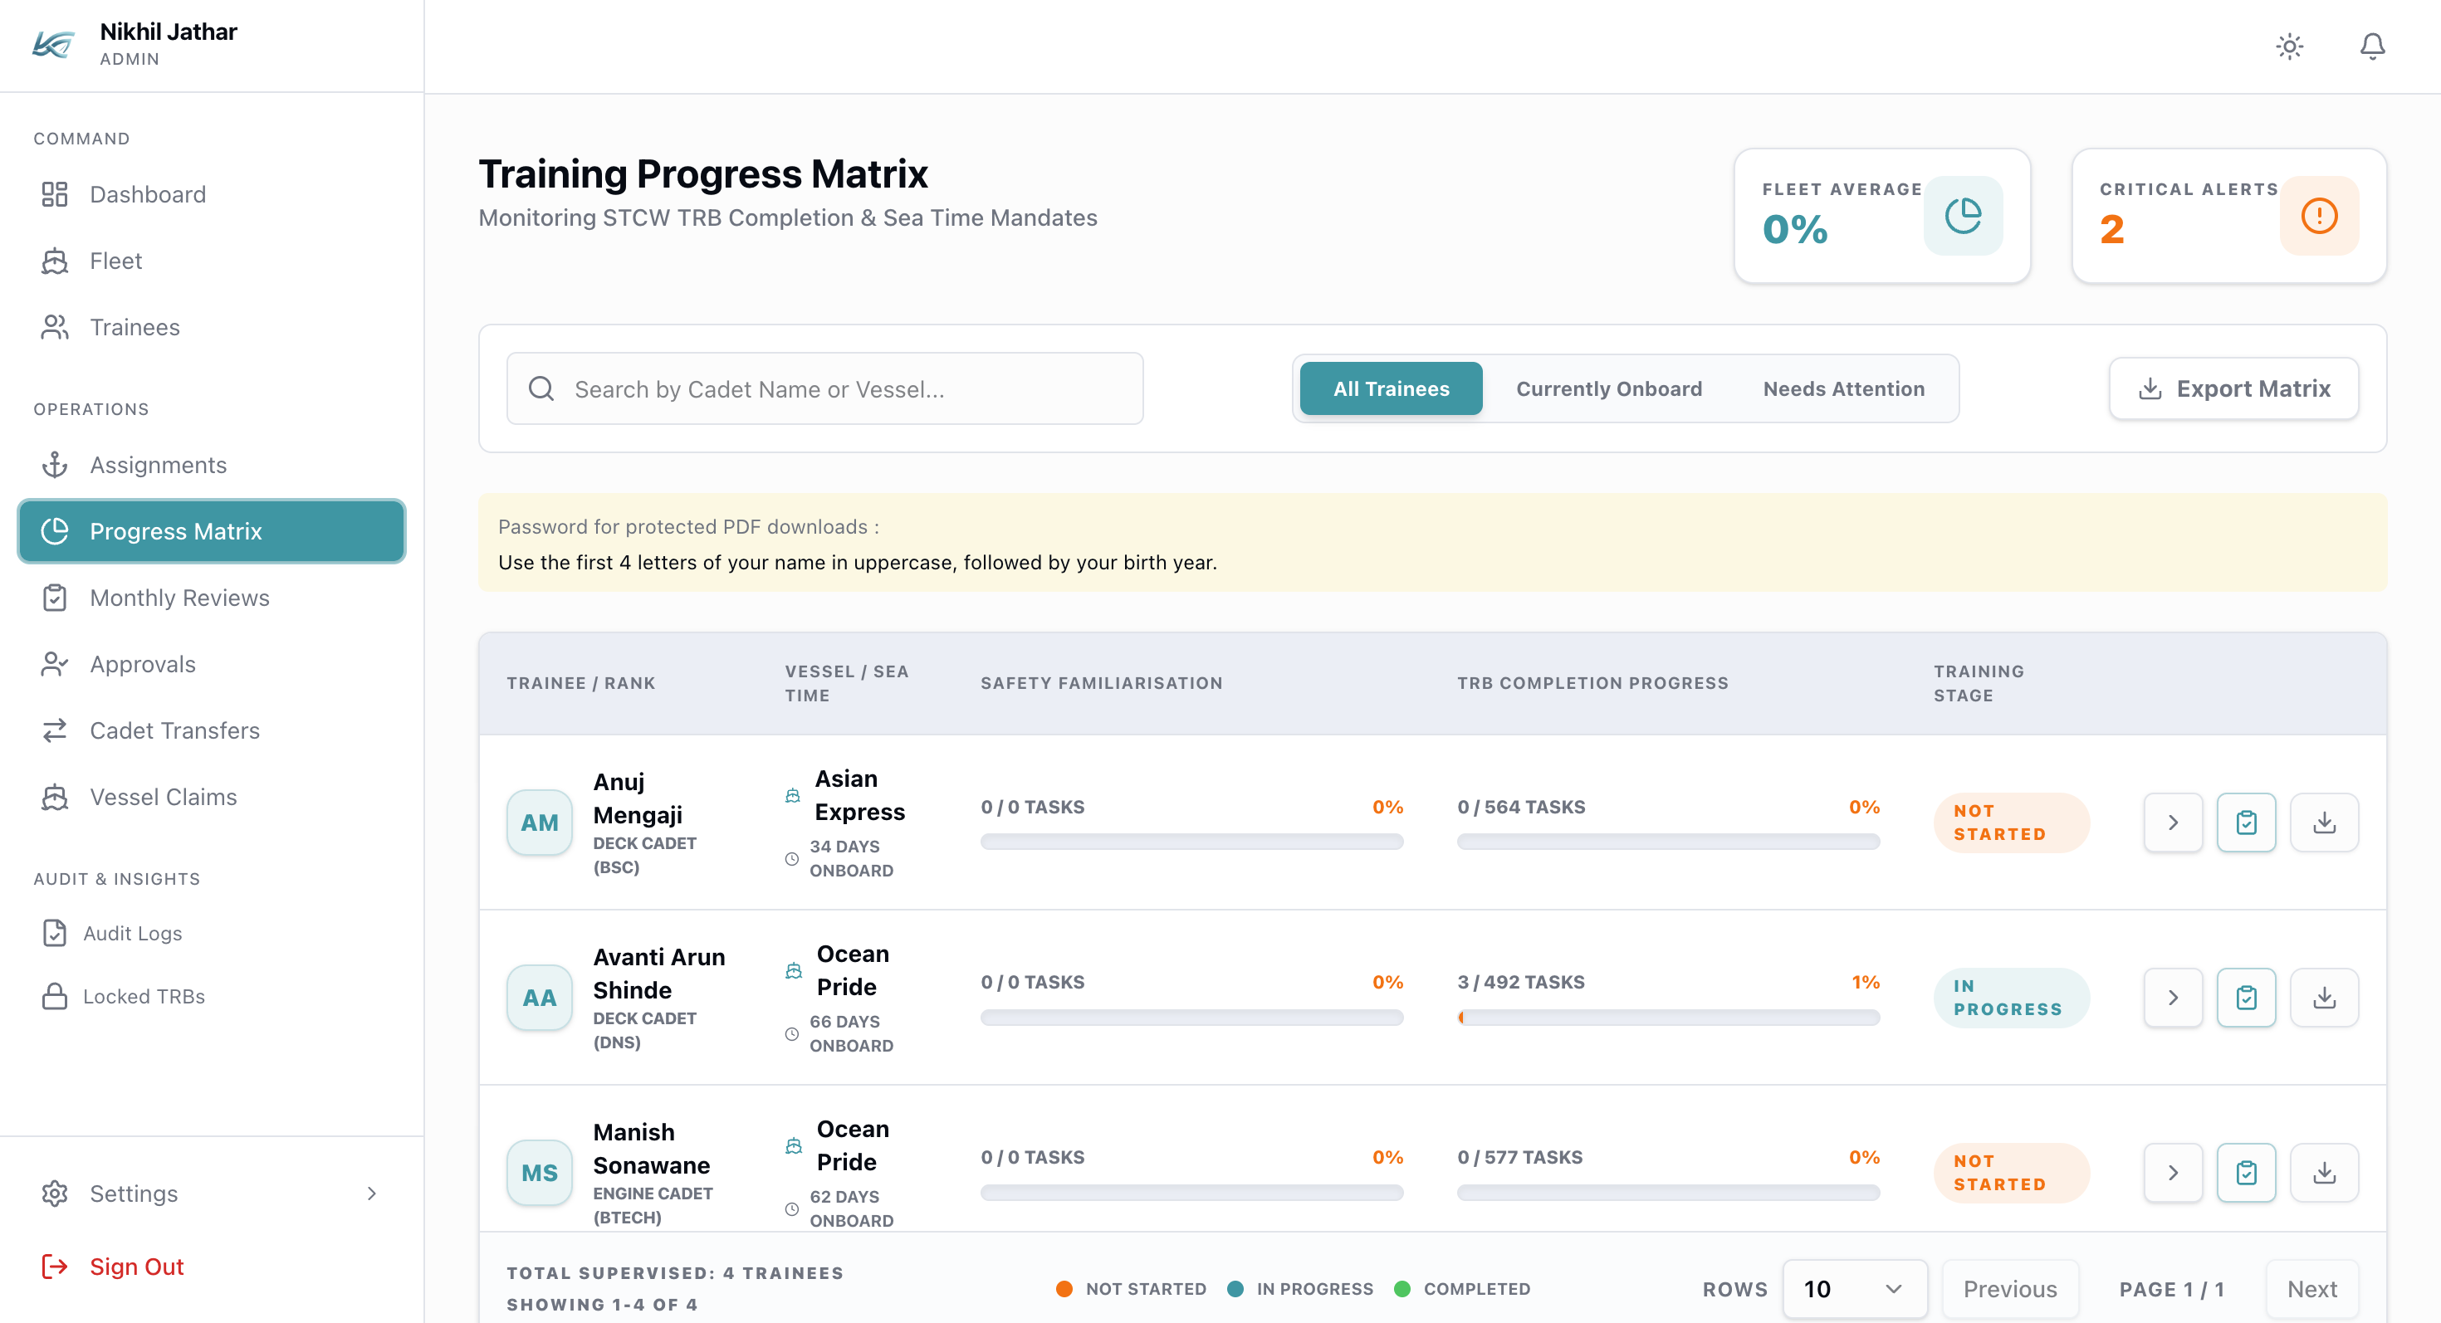2441x1323 pixels.
Task: Open Dashboard in the sidebar
Action: (x=212, y=194)
